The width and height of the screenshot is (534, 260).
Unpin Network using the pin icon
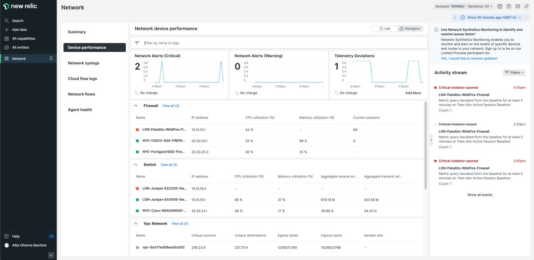[50, 58]
